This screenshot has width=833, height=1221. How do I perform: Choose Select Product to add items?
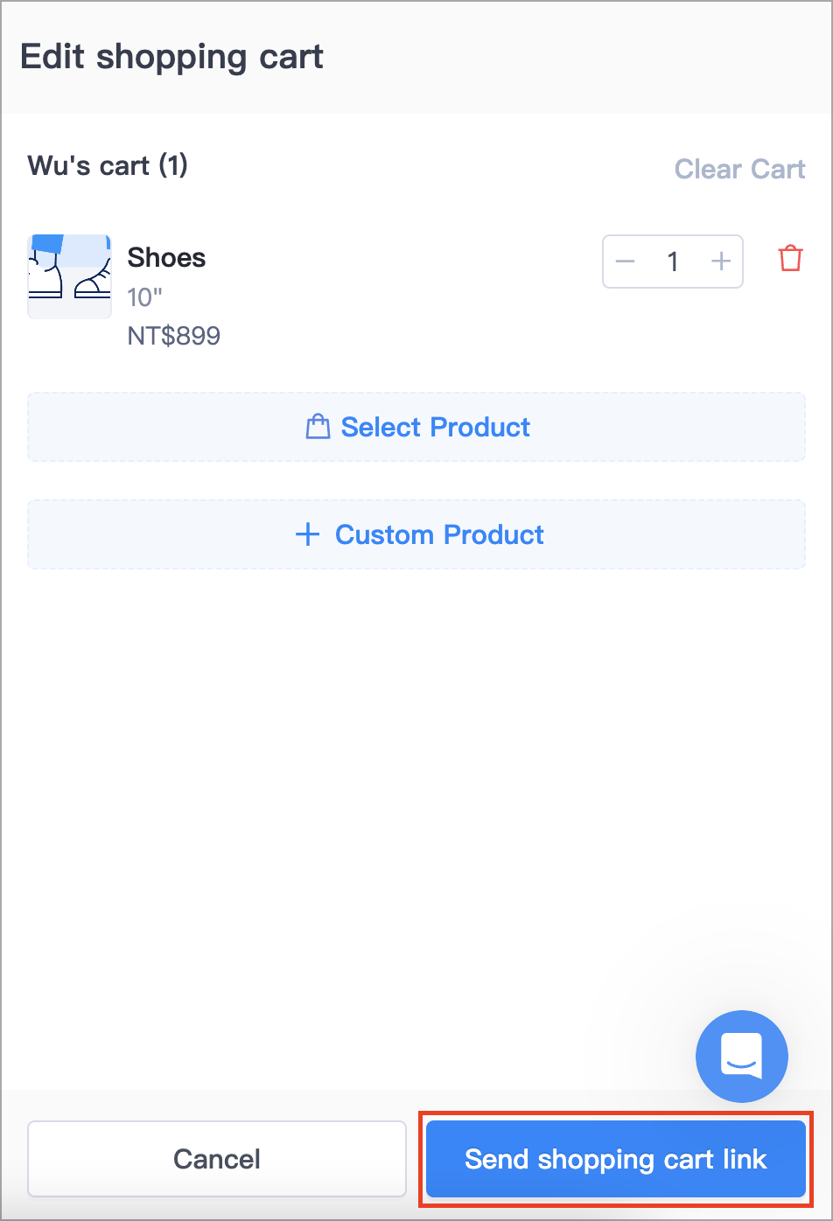416,427
